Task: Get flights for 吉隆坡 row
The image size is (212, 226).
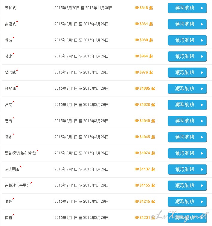Action: [187, 24]
